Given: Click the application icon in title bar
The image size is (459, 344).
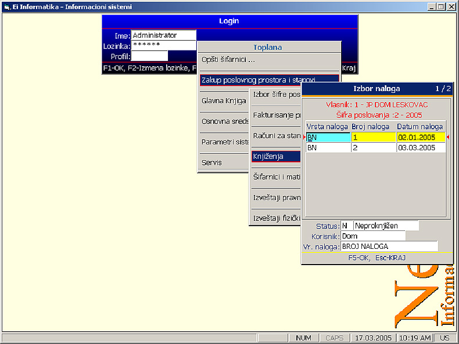Looking at the screenshot, I should point(6,6).
